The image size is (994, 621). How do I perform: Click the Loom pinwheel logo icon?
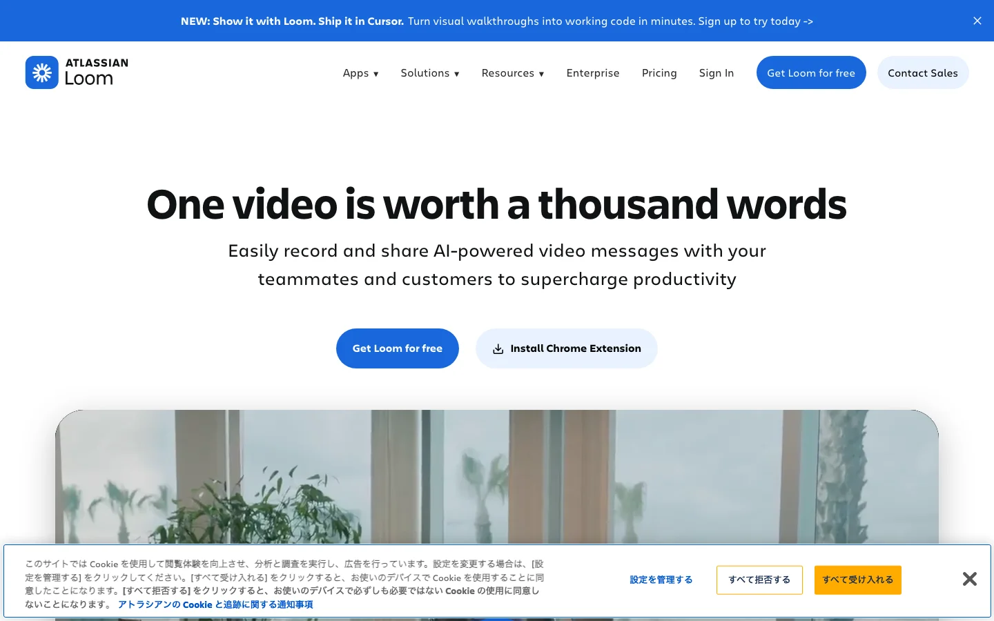[42, 72]
